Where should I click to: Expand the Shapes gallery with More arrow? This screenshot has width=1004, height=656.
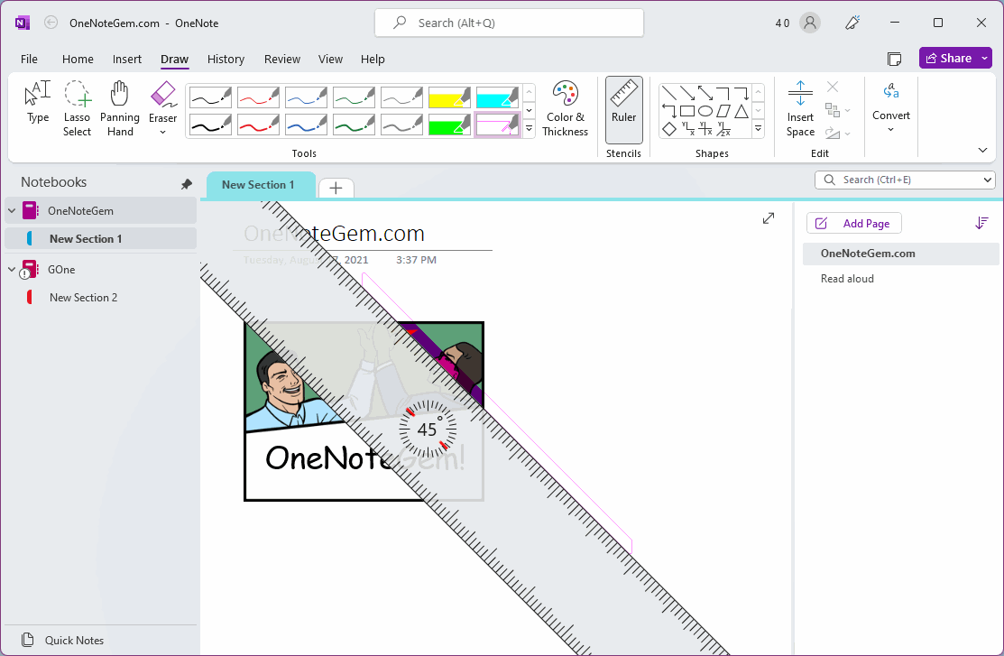tap(758, 129)
